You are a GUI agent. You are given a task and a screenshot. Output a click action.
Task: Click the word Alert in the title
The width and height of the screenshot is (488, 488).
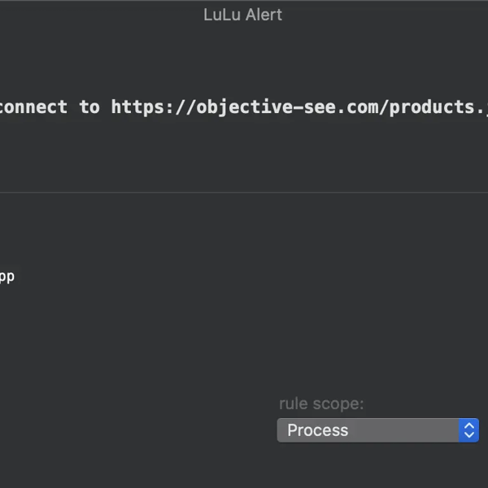pyautogui.click(x=264, y=15)
